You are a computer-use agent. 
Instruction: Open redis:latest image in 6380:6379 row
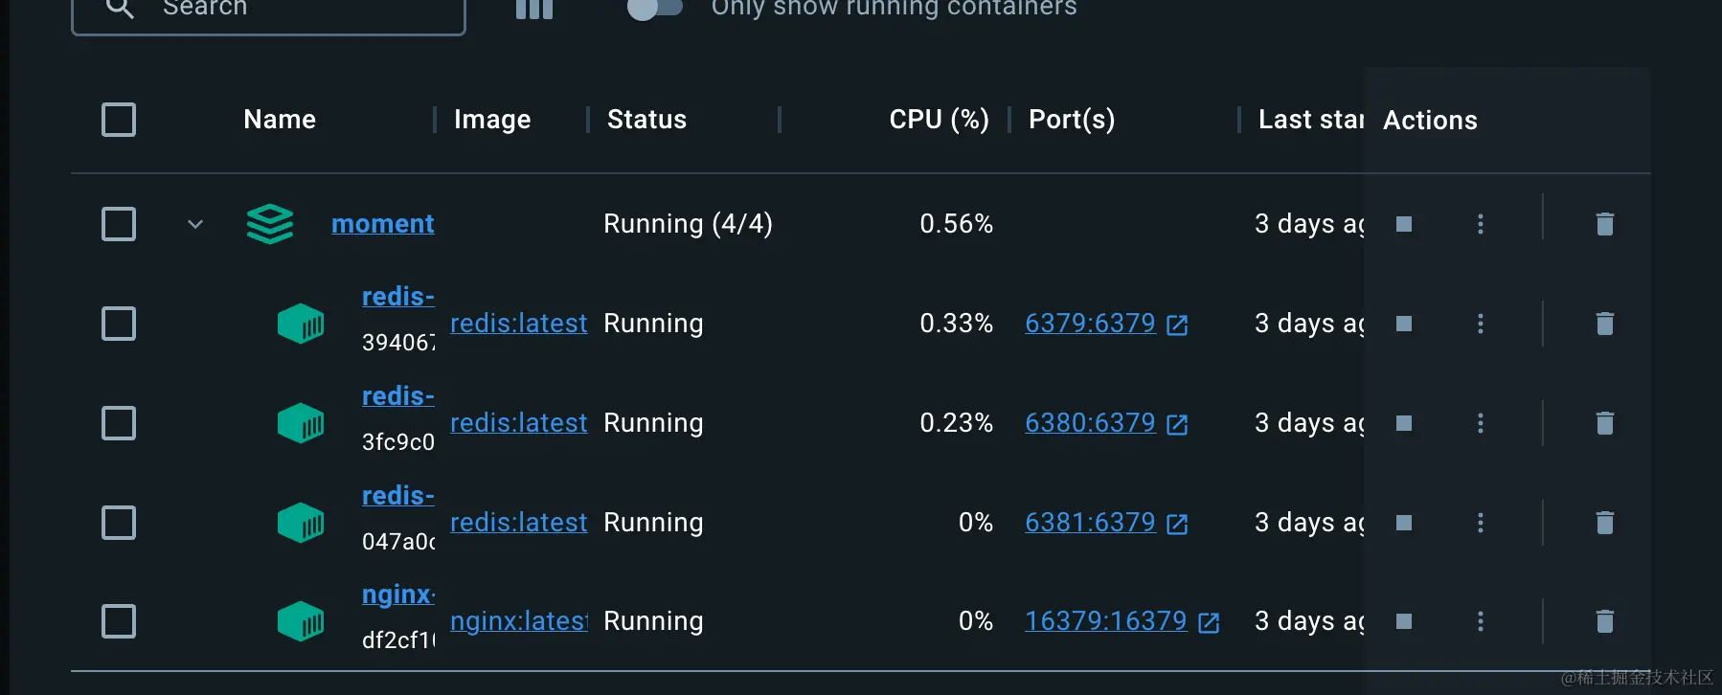[x=519, y=423]
